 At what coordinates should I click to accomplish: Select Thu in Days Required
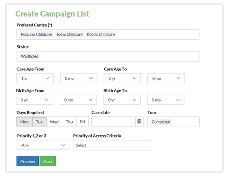coord(69,121)
